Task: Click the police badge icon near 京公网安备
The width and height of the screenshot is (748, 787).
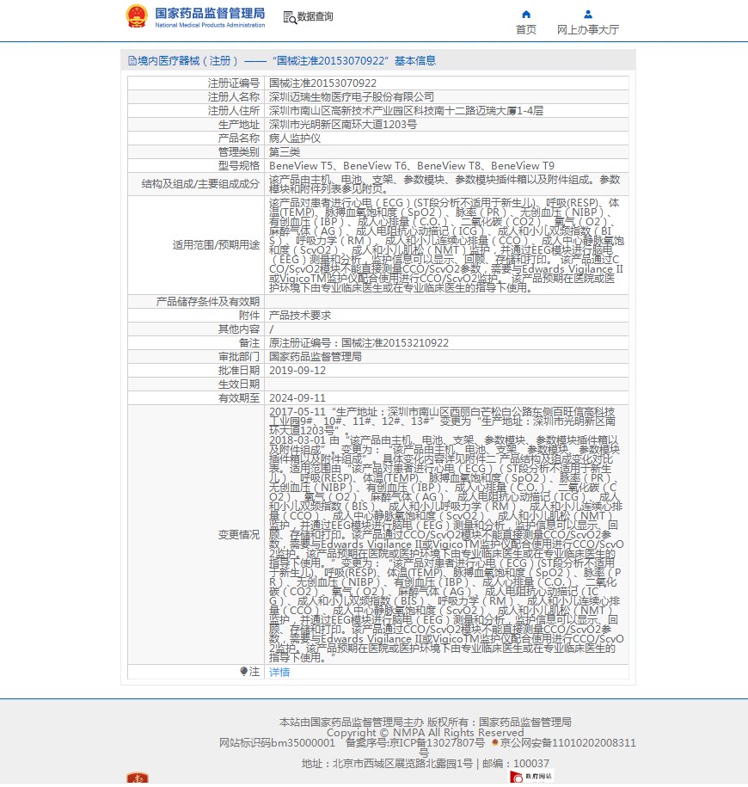Action: point(494,742)
